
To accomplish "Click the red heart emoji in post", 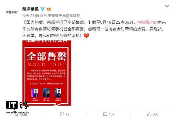I will click(x=86, y=36).
